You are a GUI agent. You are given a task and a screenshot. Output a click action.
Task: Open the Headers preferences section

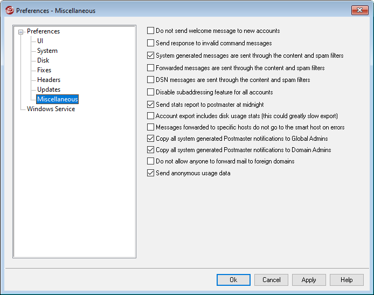point(49,80)
